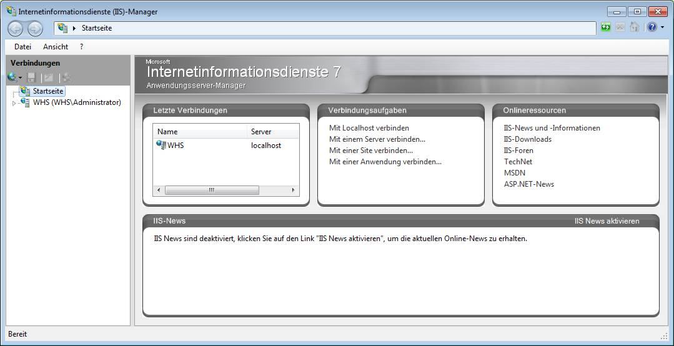Click Mit einem Server verbinden link
The width and height of the screenshot is (674, 346).
(377, 139)
